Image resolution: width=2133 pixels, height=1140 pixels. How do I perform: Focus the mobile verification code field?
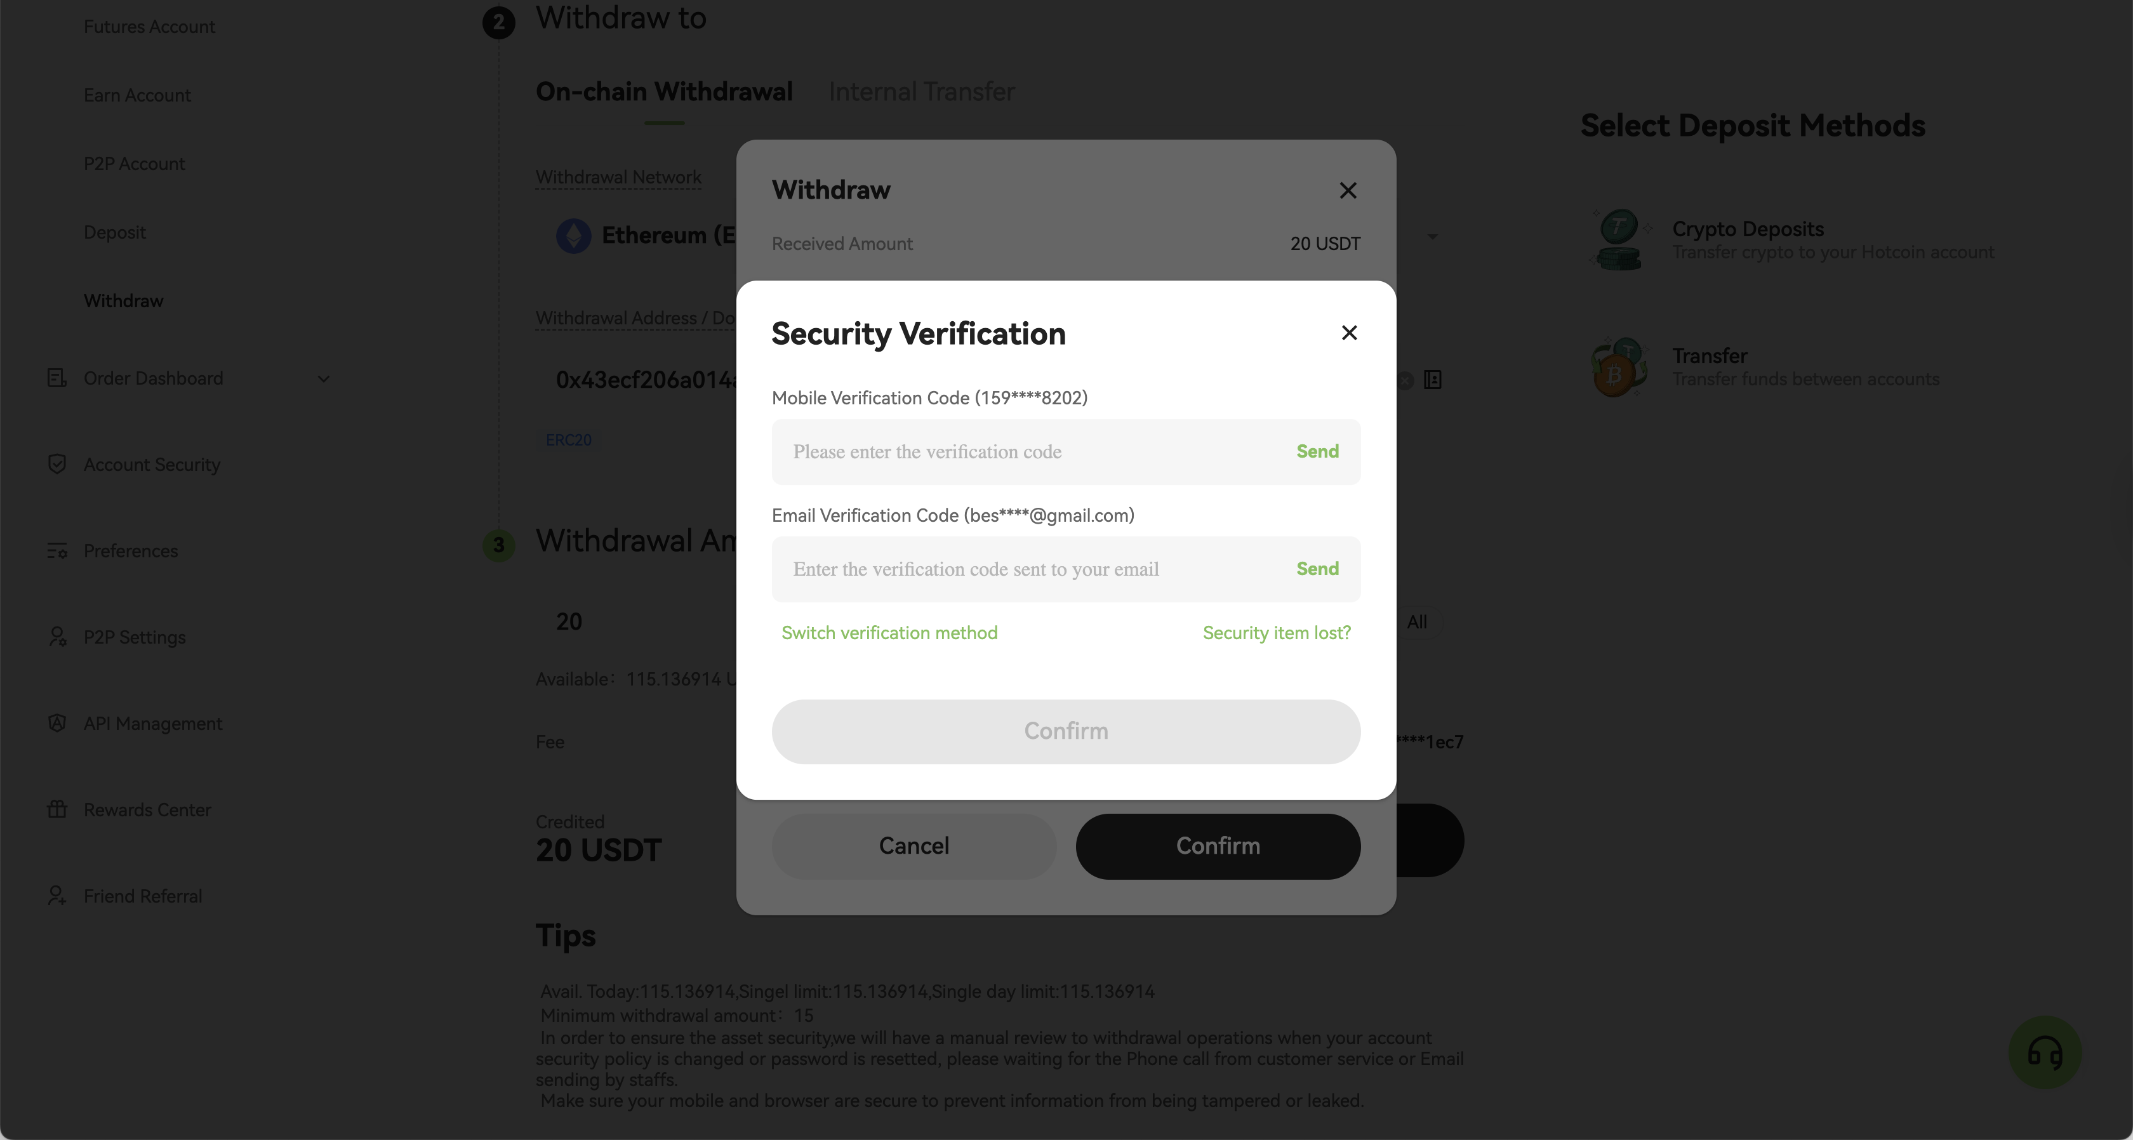(1027, 452)
